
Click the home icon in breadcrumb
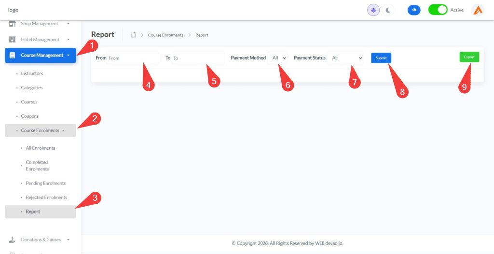point(133,35)
